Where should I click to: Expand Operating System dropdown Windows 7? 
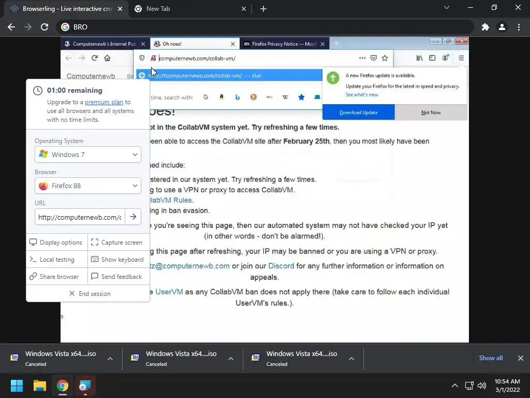pyautogui.click(x=88, y=154)
